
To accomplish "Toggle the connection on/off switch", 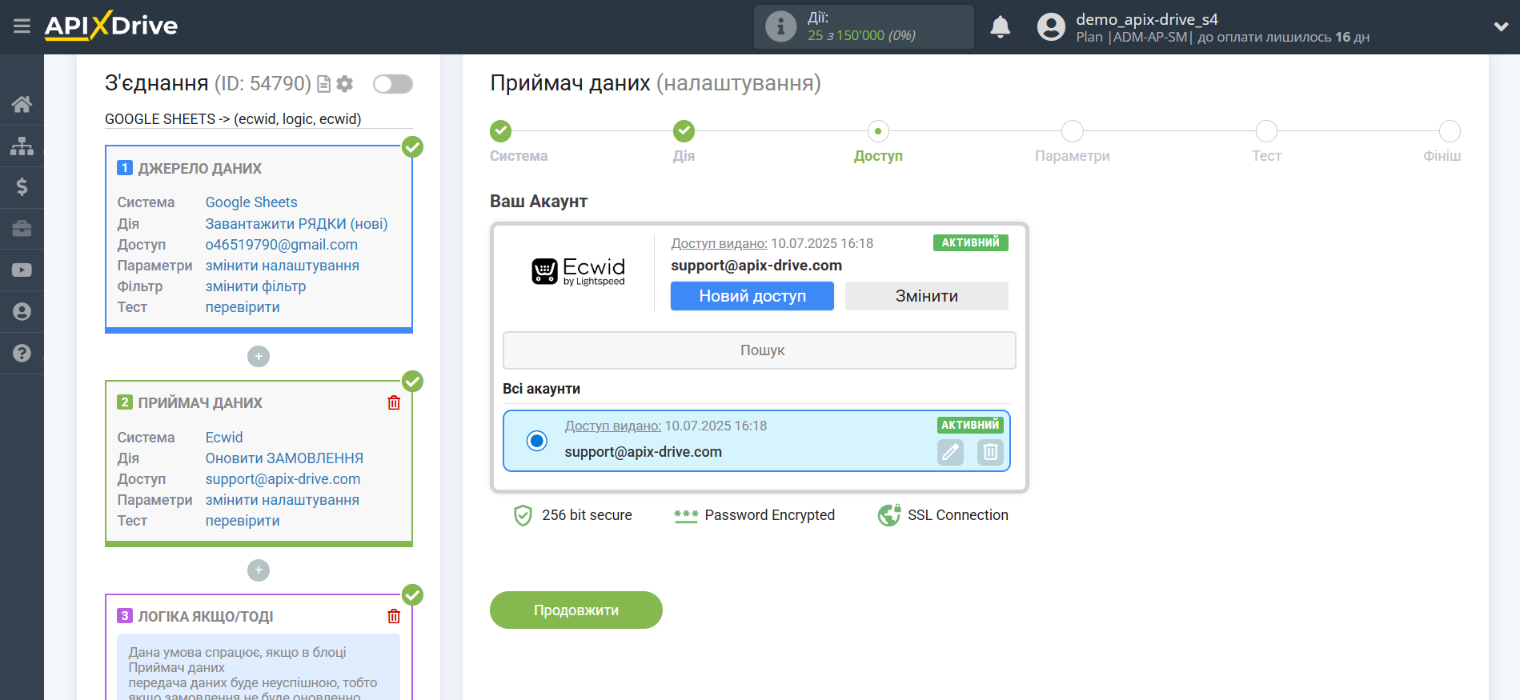I will tap(393, 84).
